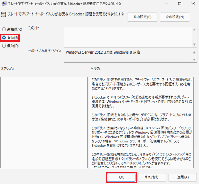Select the 無効(D) radio button
Screen dimensions: 199x184
click(10, 46)
